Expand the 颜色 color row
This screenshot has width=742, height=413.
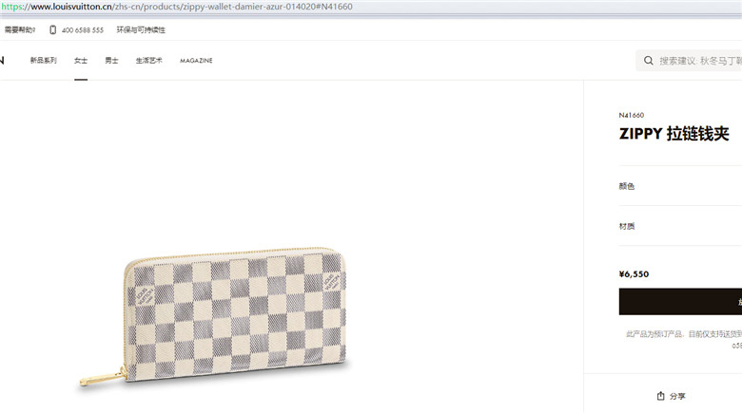(680, 186)
